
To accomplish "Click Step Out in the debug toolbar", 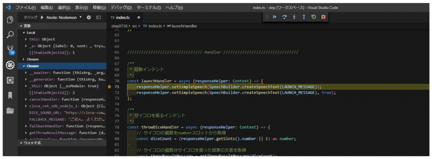I will 304,17.
